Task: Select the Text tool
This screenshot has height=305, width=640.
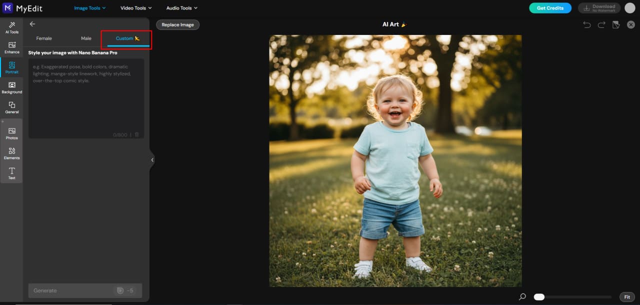Action: coord(11,174)
